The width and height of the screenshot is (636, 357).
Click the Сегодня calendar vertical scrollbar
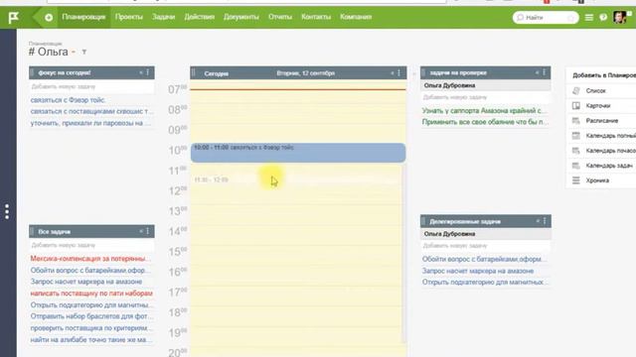click(403, 253)
